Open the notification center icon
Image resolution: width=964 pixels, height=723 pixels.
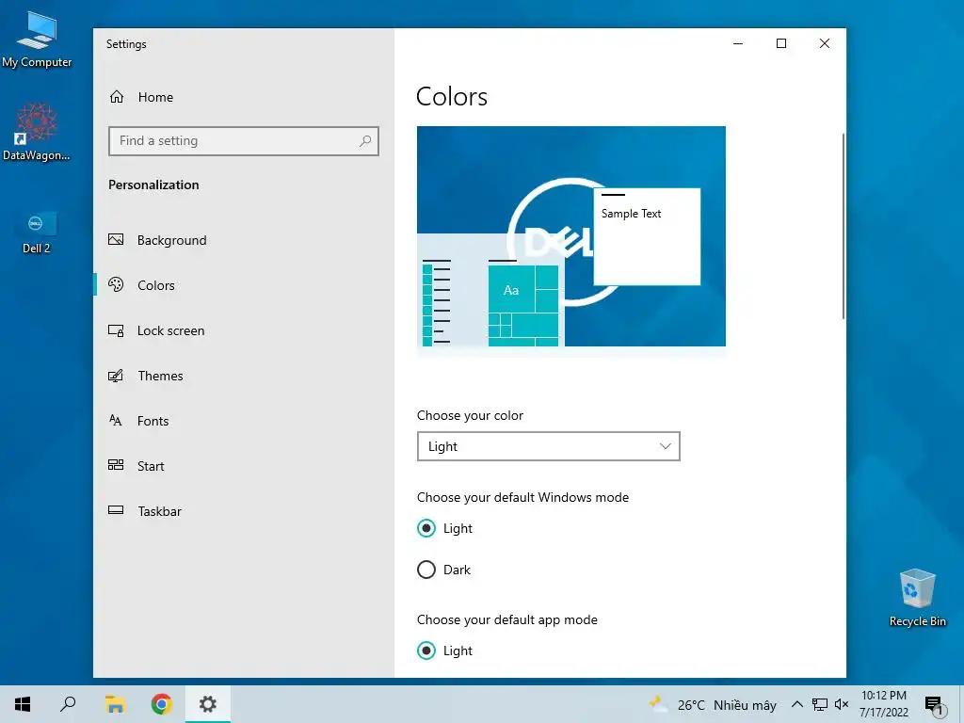click(935, 705)
